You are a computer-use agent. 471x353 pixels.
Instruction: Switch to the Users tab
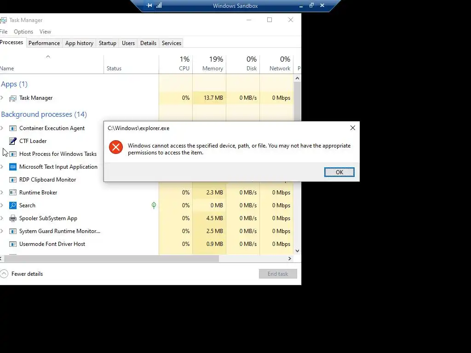[x=128, y=43]
